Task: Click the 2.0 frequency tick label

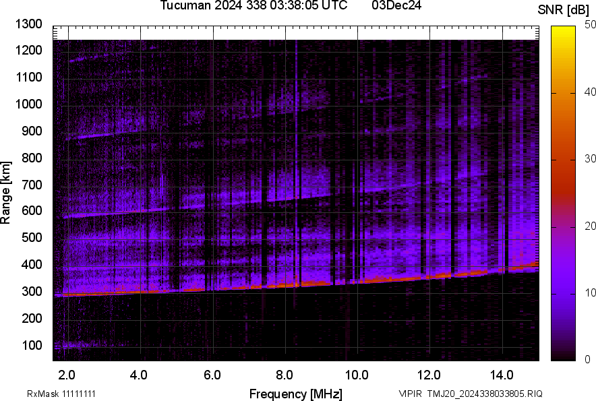Action: (x=67, y=375)
